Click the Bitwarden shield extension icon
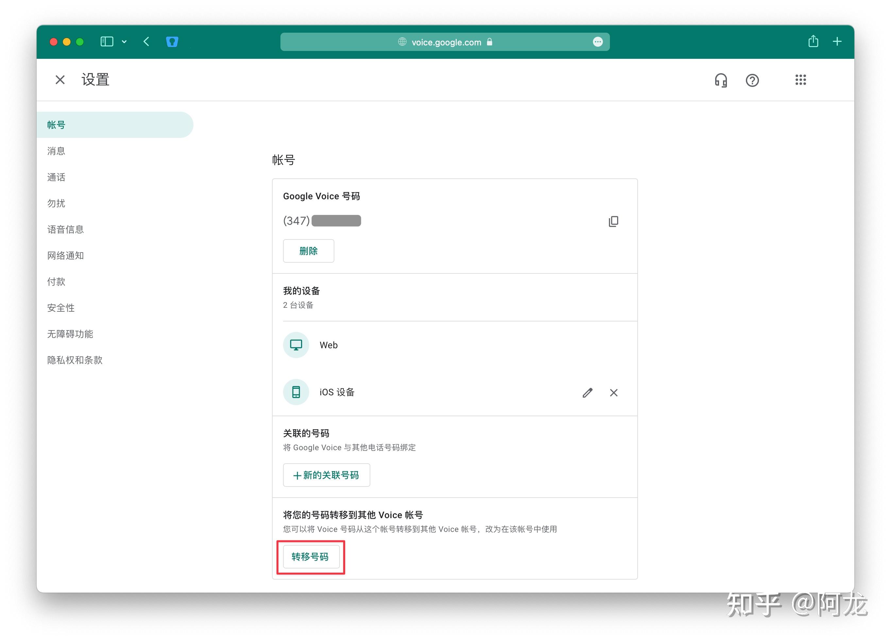This screenshot has height=641, width=891. tap(172, 41)
